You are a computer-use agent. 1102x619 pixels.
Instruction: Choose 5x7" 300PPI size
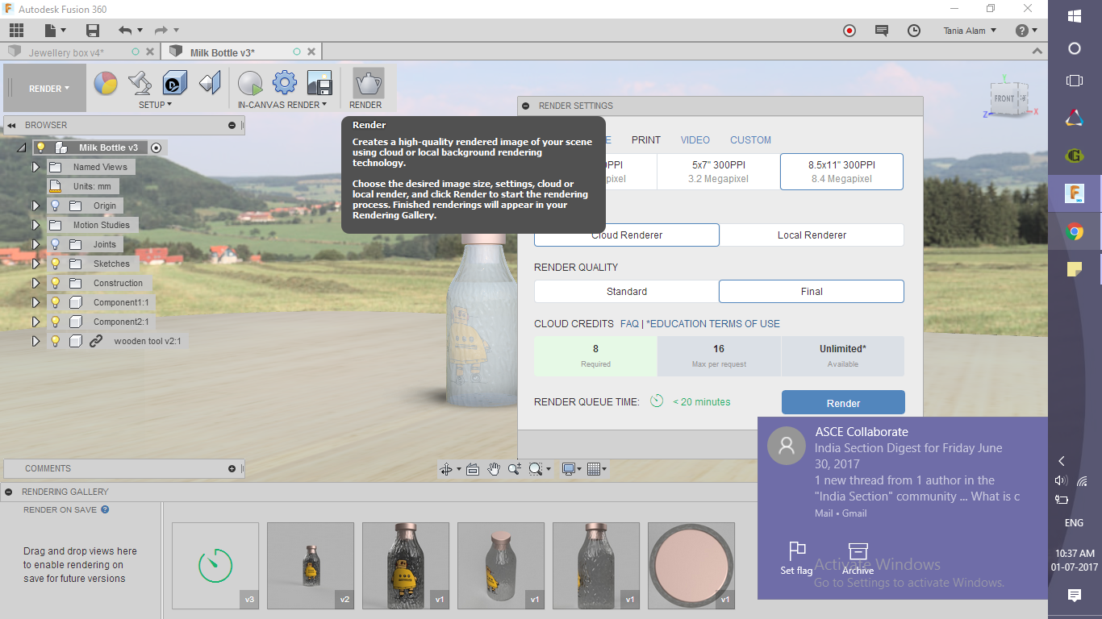(x=718, y=172)
